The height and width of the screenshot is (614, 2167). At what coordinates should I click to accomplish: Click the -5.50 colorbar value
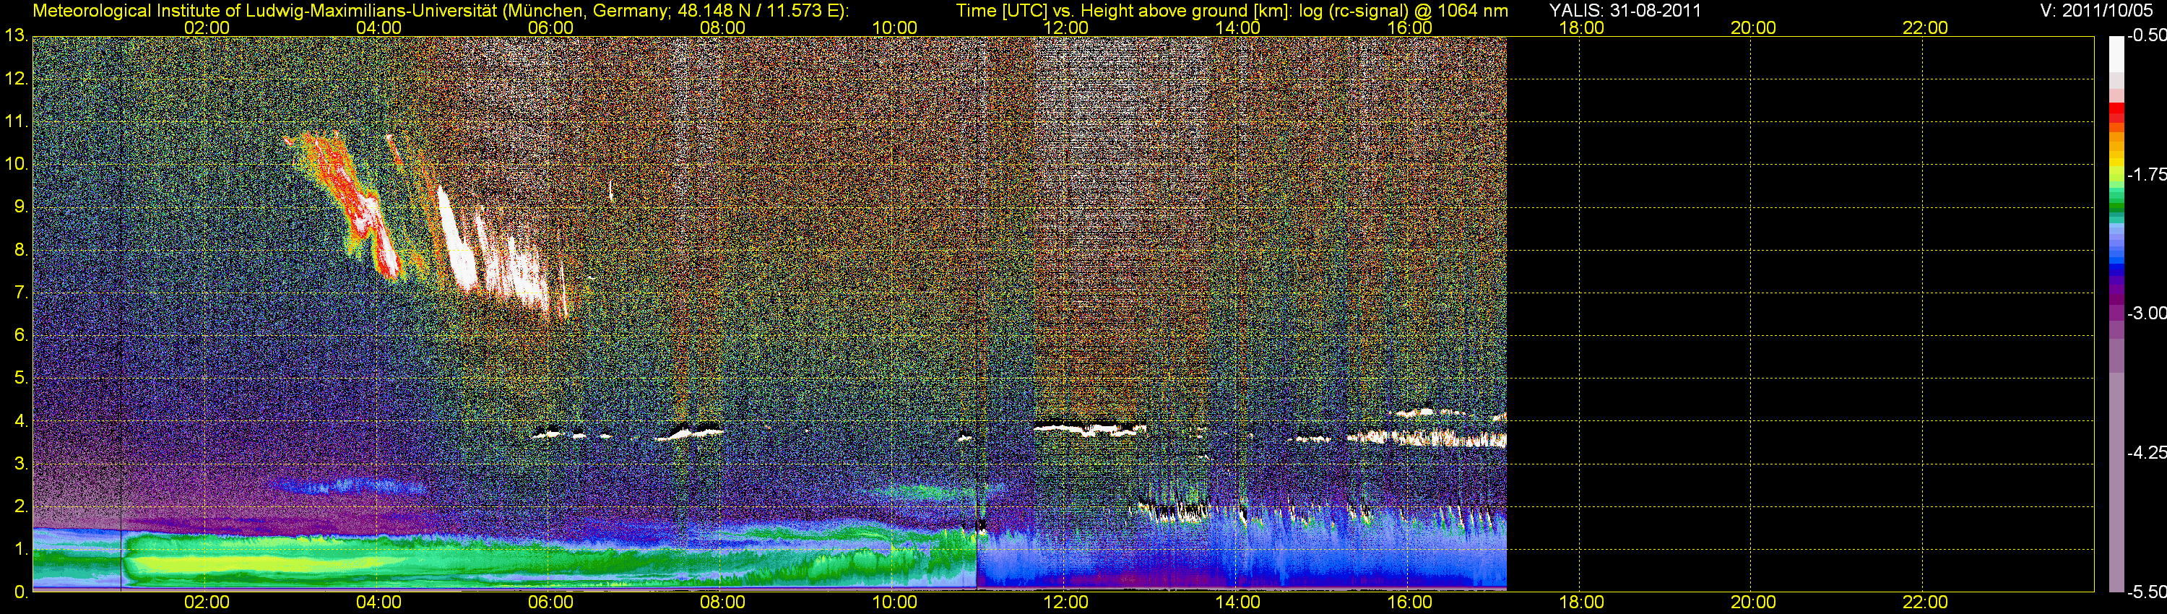pos(2146,592)
